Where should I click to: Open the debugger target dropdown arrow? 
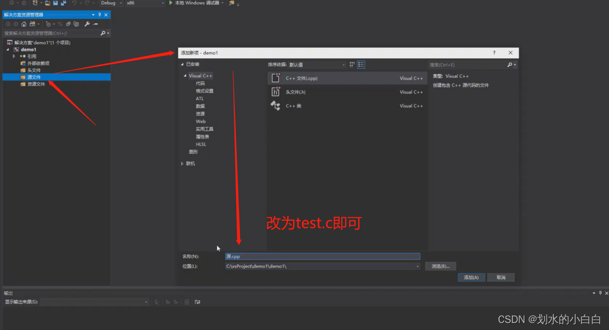222,3
